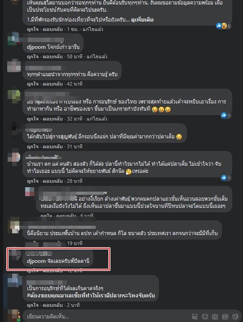View like and wow reactions count 5
Screen dimensions: 243x322
point(223,26)
